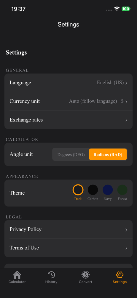Tap the battery indicator icon
This screenshot has width=137, height=298.
tap(126, 9)
